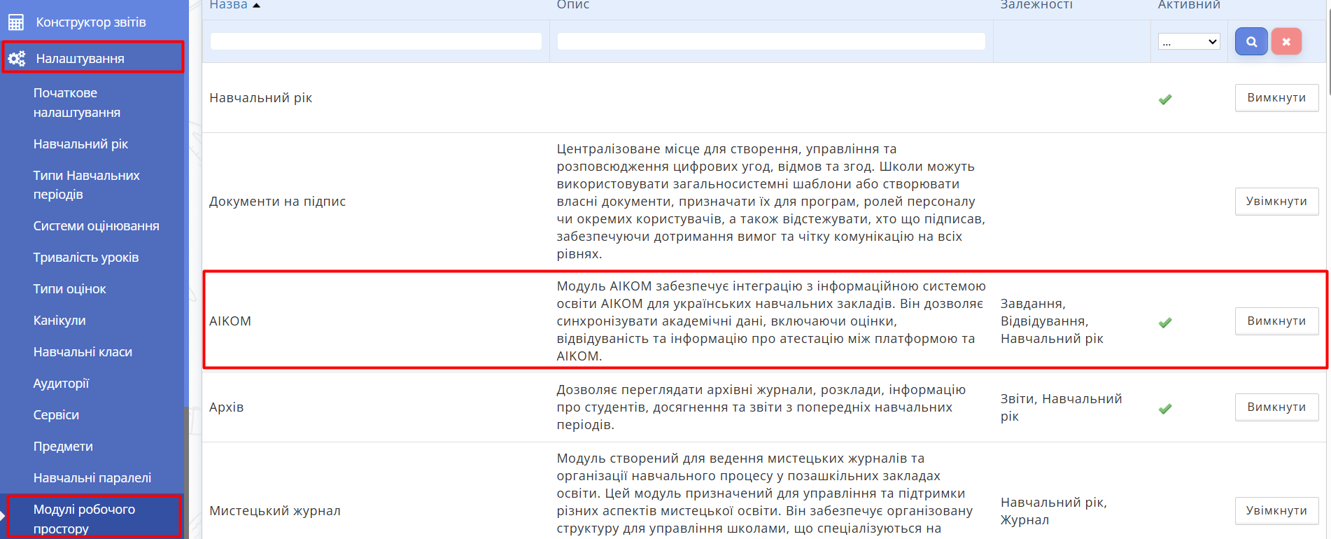The width and height of the screenshot is (1331, 539).
Task: Enable the Документи на підпис module
Action: coord(1276,202)
